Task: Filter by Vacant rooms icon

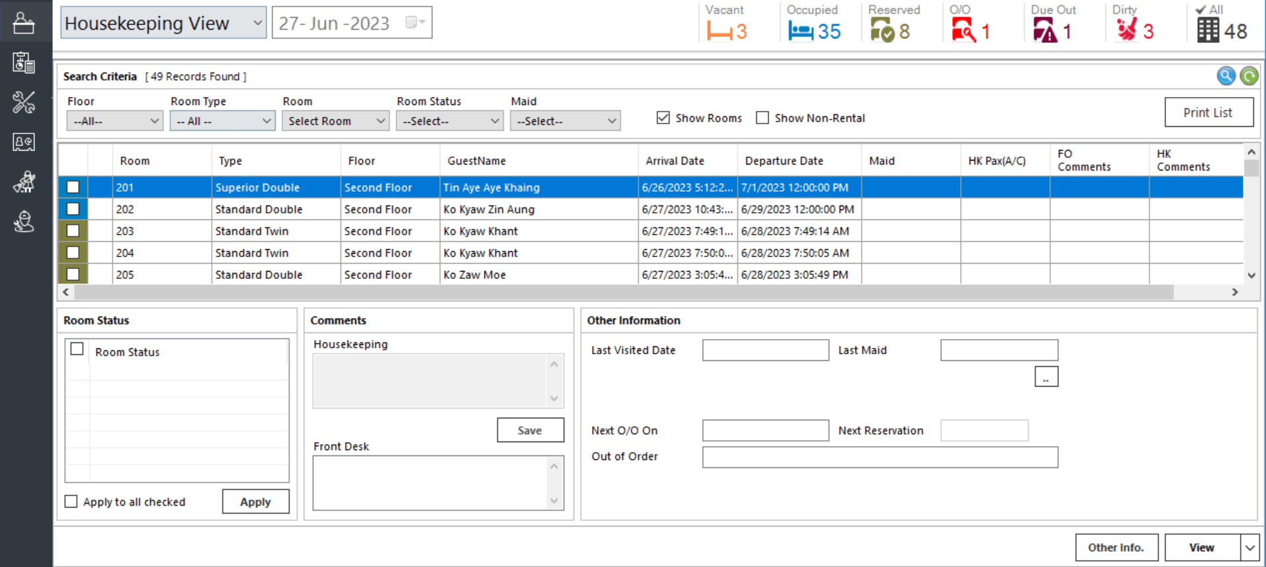Action: coord(719,31)
